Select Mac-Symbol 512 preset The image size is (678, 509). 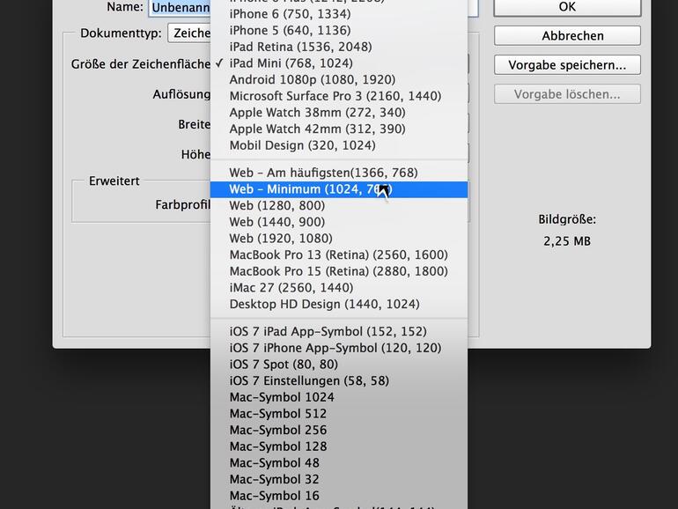coord(339,413)
